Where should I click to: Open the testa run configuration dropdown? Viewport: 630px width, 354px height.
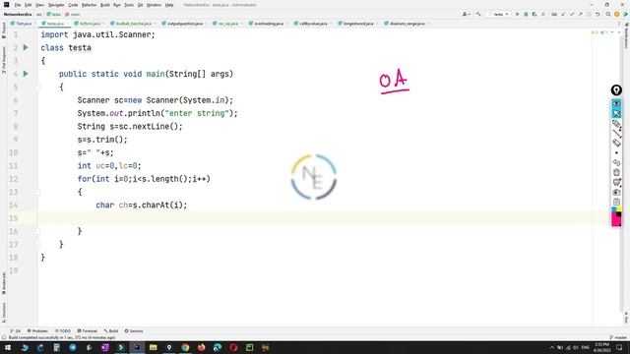coord(499,14)
